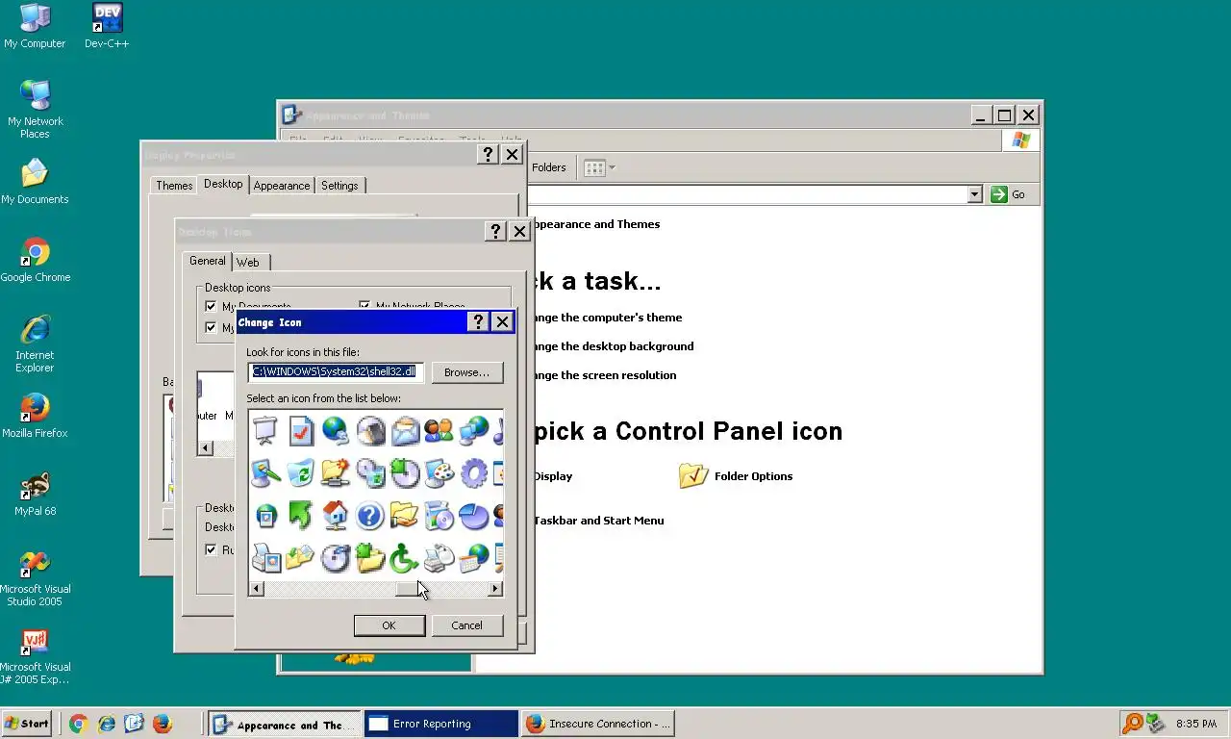Select the purple gear icon
Image resolution: width=1231 pixels, height=739 pixels.
[473, 472]
